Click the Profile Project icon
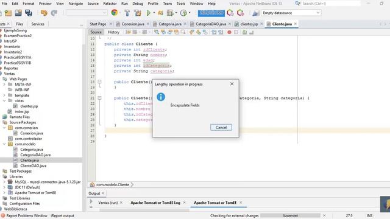Viewport: 390px width, 219px height. point(170,13)
